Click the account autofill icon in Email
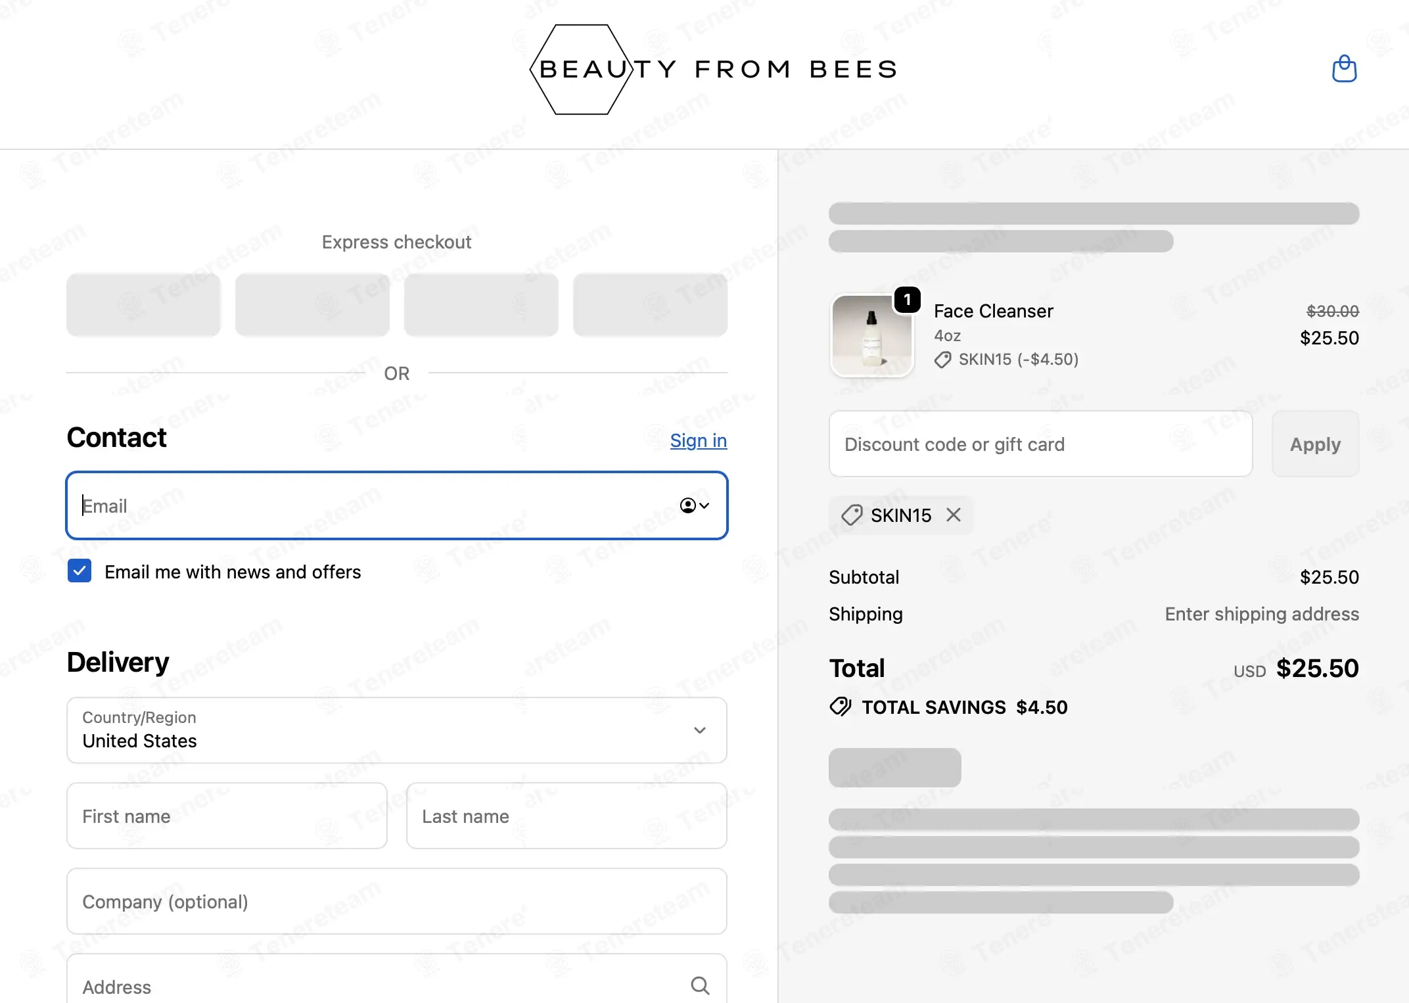The image size is (1409, 1003). coord(694,505)
